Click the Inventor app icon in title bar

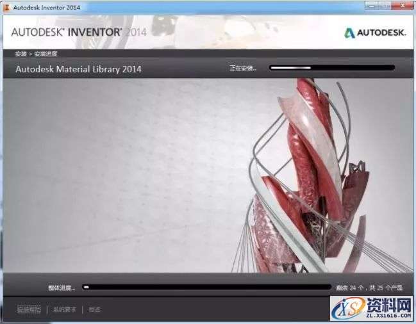[x=6, y=8]
